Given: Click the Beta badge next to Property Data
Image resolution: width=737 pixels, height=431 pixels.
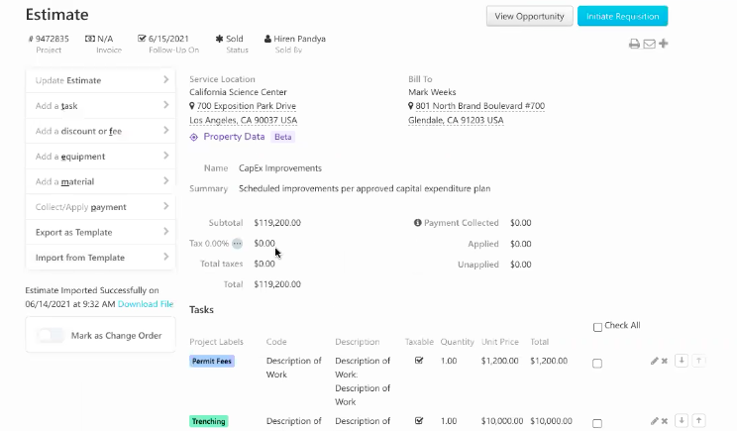Looking at the screenshot, I should tap(283, 138).
